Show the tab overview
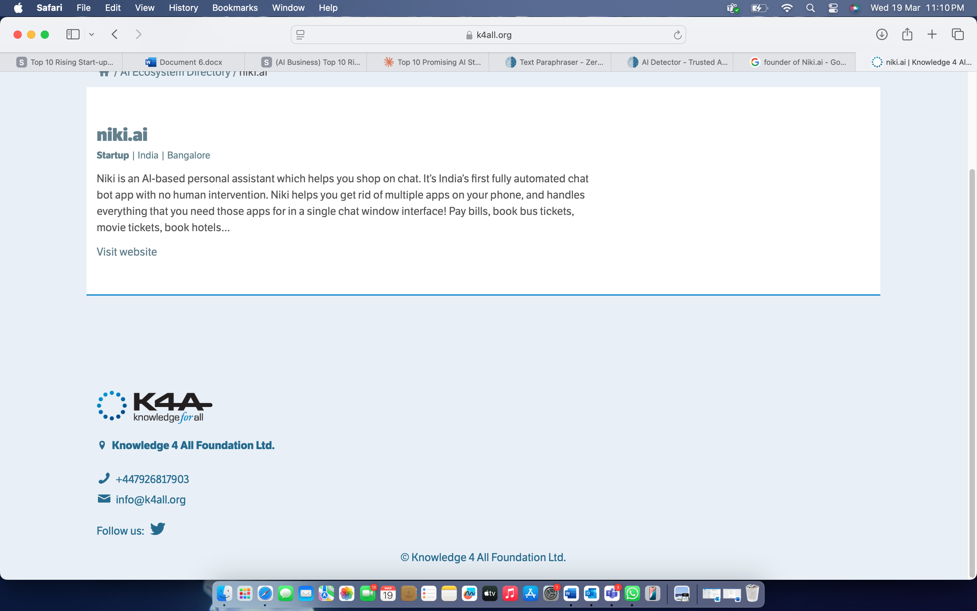This screenshot has width=977, height=611. pyautogui.click(x=958, y=34)
